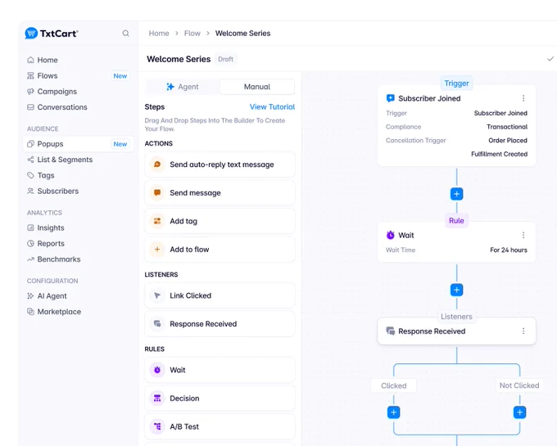Switch to the Agent tab
The height and width of the screenshot is (446, 557).
tap(183, 87)
